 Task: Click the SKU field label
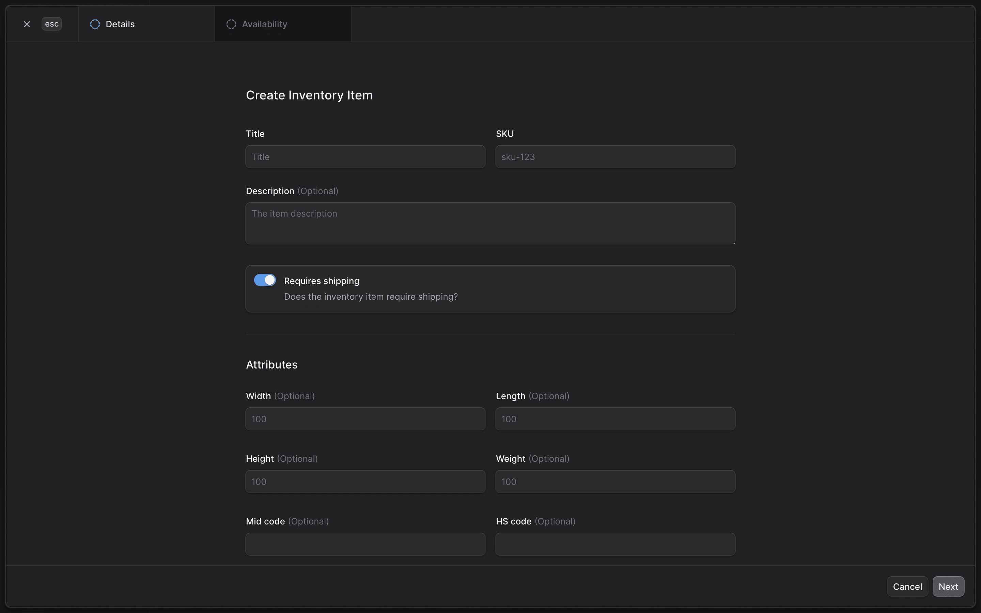(x=505, y=134)
